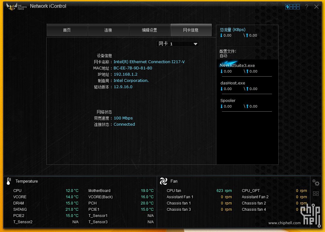Click the TUF Ultimate Force logo

(16, 7)
